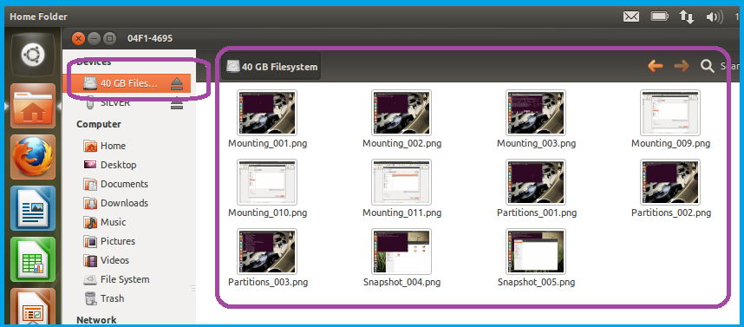The width and height of the screenshot is (744, 327).
Task: Select 40 GB Filesystem in Devices sidebar
Action: pyautogui.click(x=127, y=83)
